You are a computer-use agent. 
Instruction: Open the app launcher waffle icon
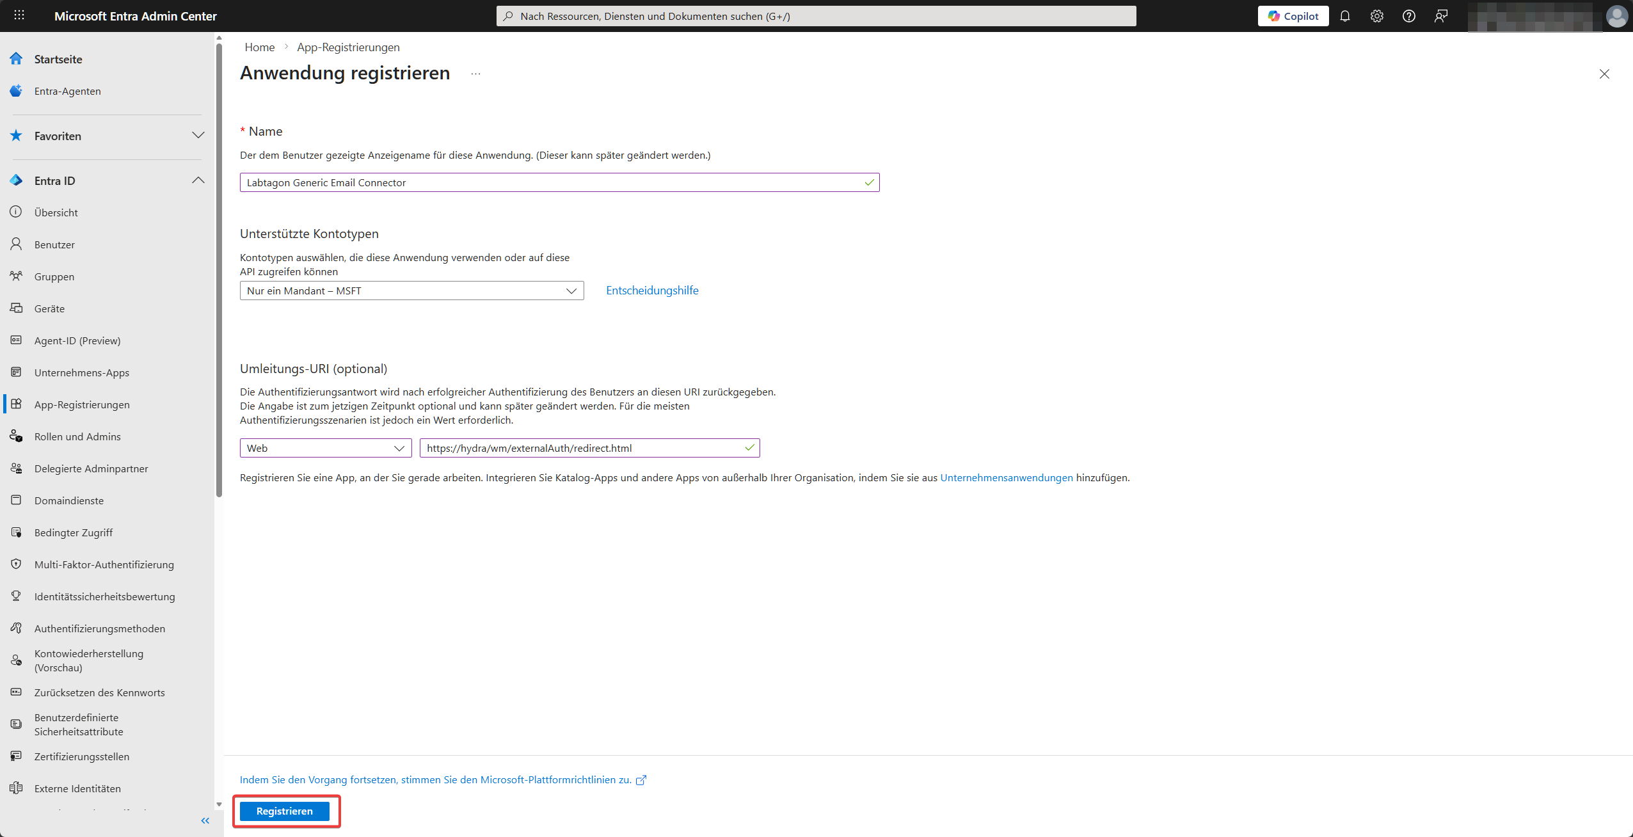point(19,15)
